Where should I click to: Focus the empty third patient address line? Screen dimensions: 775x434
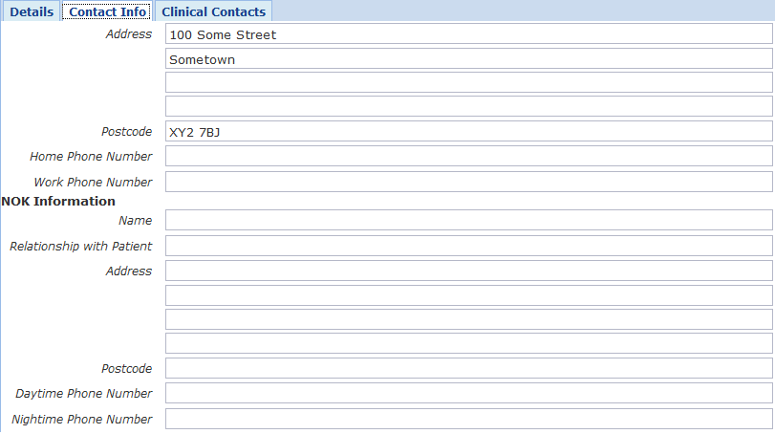[x=468, y=82]
